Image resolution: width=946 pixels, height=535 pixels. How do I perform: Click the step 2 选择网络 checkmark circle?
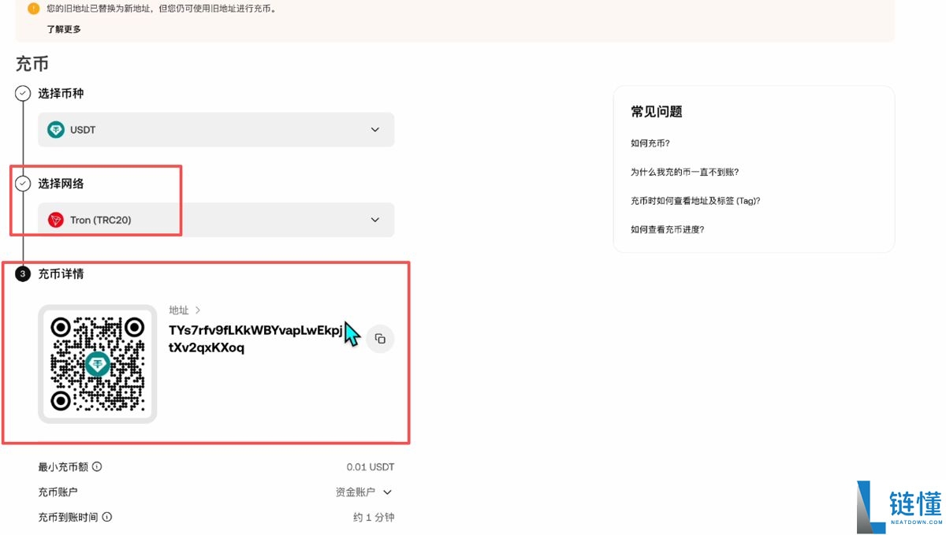[x=21, y=184]
